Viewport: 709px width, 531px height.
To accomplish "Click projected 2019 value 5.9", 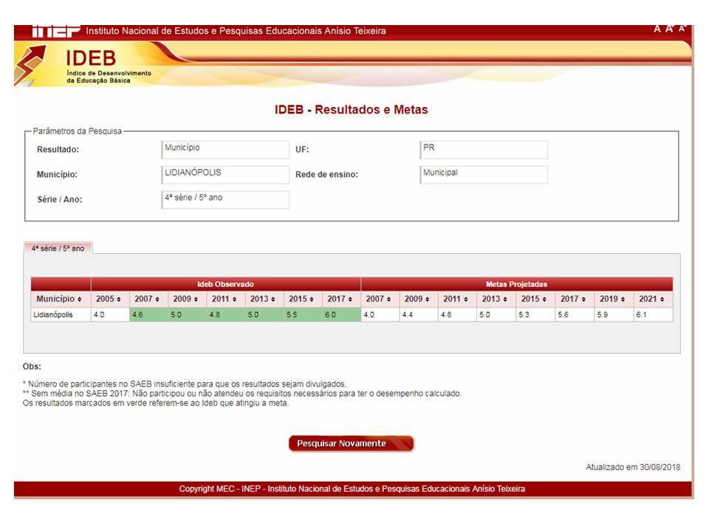I will pos(614,315).
